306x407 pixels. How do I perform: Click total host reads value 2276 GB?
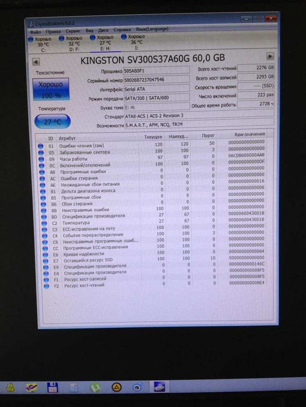pyautogui.click(x=256, y=67)
